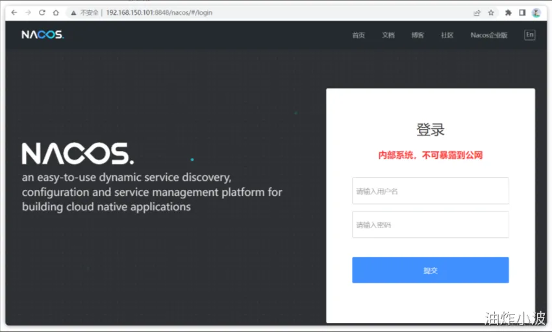Go back with the browser back arrow

(14, 13)
